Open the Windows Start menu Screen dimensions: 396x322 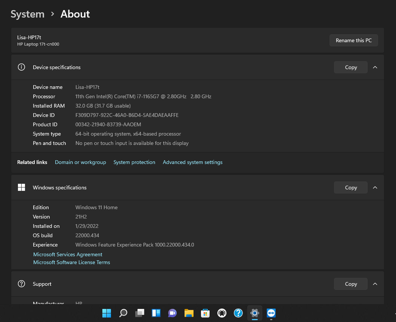click(106, 313)
